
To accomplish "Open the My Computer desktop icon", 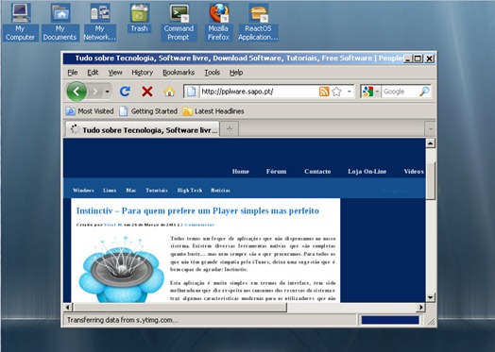I will 21,22.
